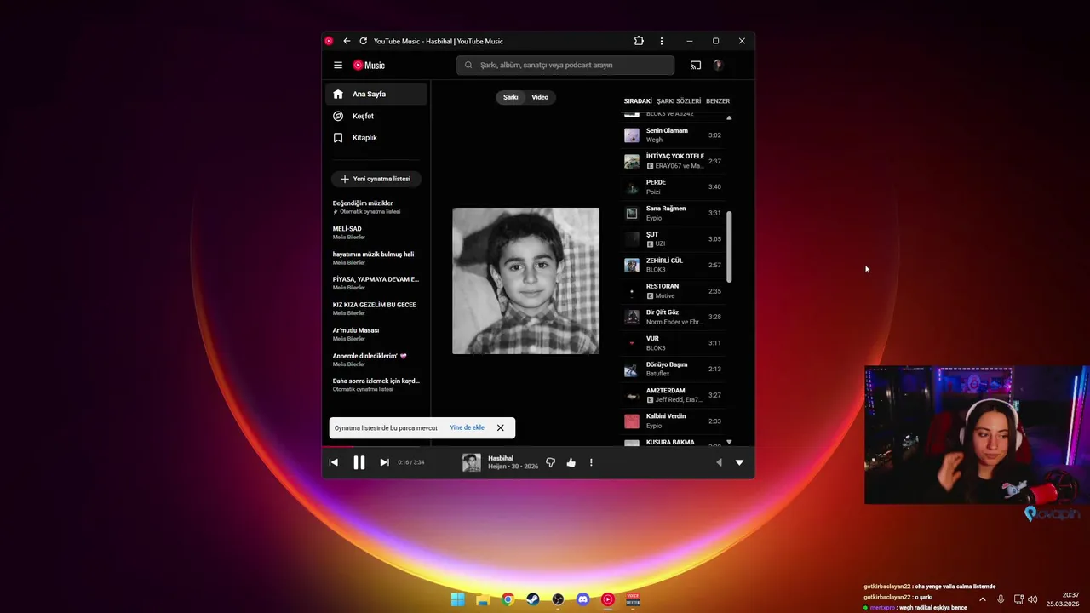This screenshot has height=613, width=1090.
Task: Open Steam from taskbar
Action: (532, 599)
